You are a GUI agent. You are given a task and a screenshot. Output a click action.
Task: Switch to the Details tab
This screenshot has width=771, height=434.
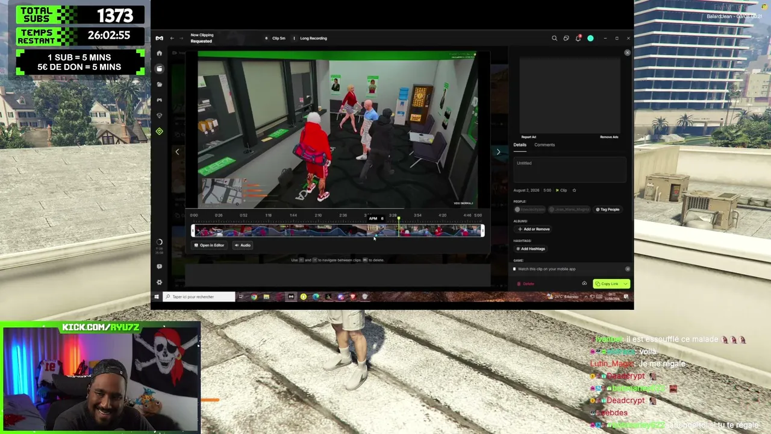(520, 145)
